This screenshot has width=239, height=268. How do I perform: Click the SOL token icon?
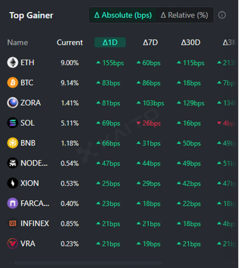pyautogui.click(x=13, y=123)
